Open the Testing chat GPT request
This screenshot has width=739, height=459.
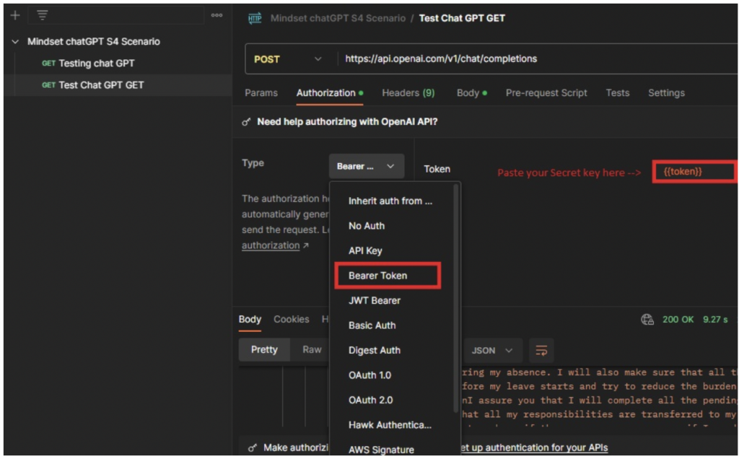pos(96,64)
